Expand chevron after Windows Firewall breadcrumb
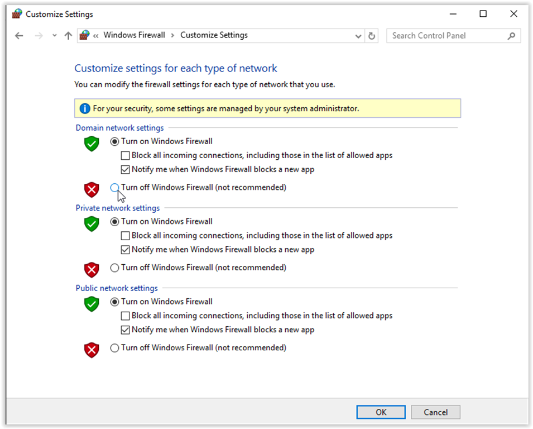This screenshot has height=429, width=533. pyautogui.click(x=172, y=35)
